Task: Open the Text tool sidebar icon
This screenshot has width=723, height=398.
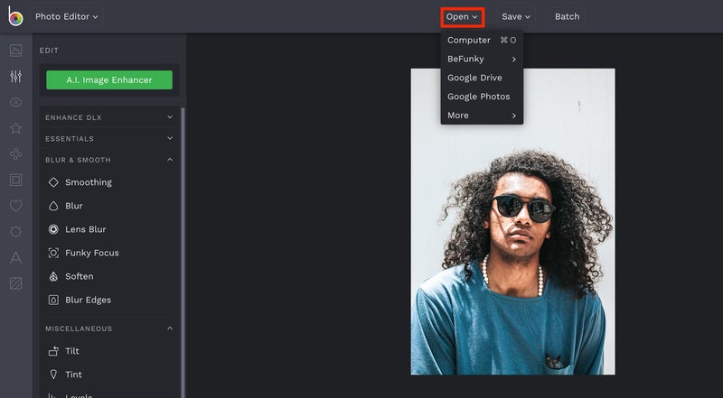Action: (x=15, y=257)
